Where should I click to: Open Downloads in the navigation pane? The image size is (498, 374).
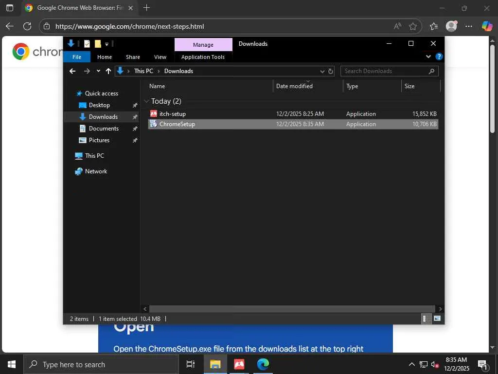[x=103, y=117]
